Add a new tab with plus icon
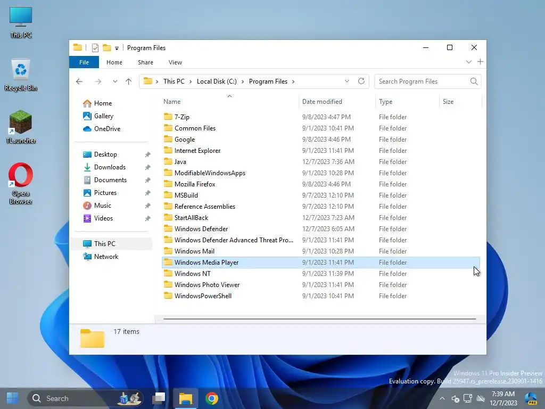 [x=481, y=62]
